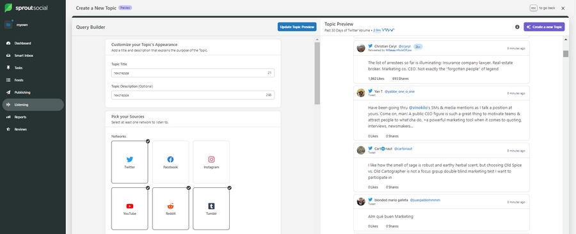Click the 1,862 Likes count
Viewport: 576px width, 234px height.
tap(376, 79)
